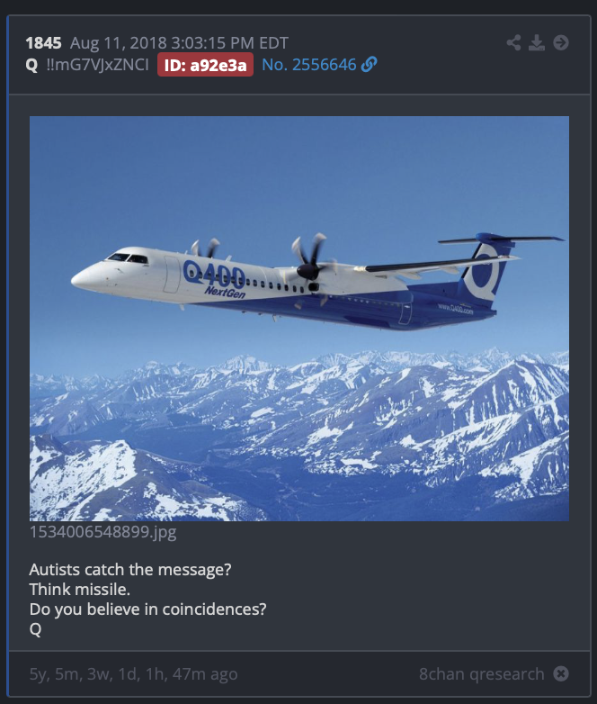Remove the 8chan qresearch filter X icon
The width and height of the screenshot is (597, 704).
click(x=561, y=673)
